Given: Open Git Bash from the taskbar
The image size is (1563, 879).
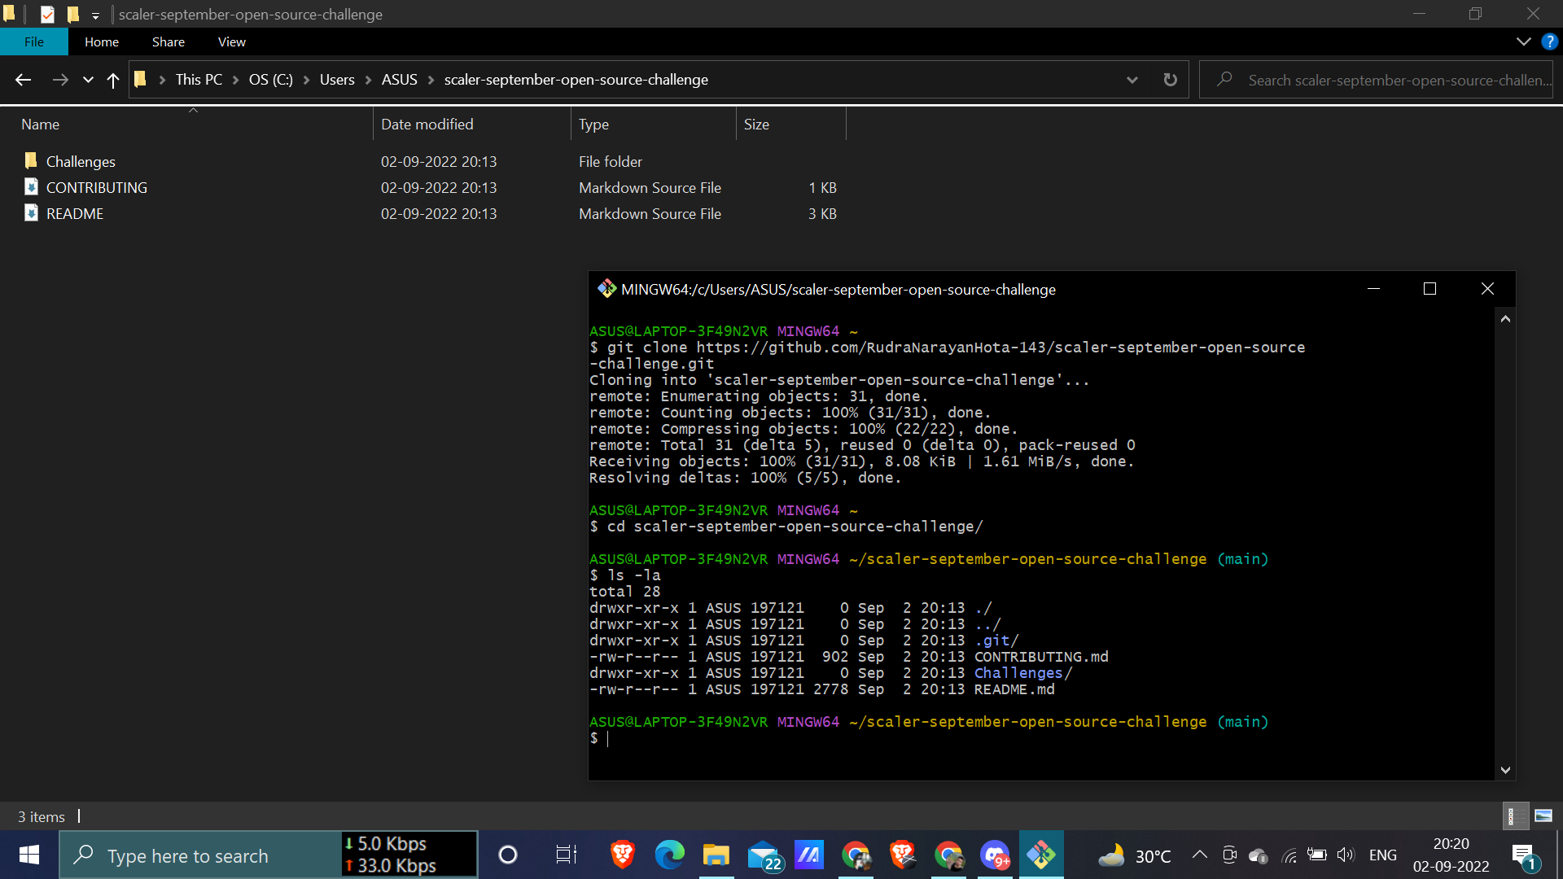Looking at the screenshot, I should (x=1043, y=855).
